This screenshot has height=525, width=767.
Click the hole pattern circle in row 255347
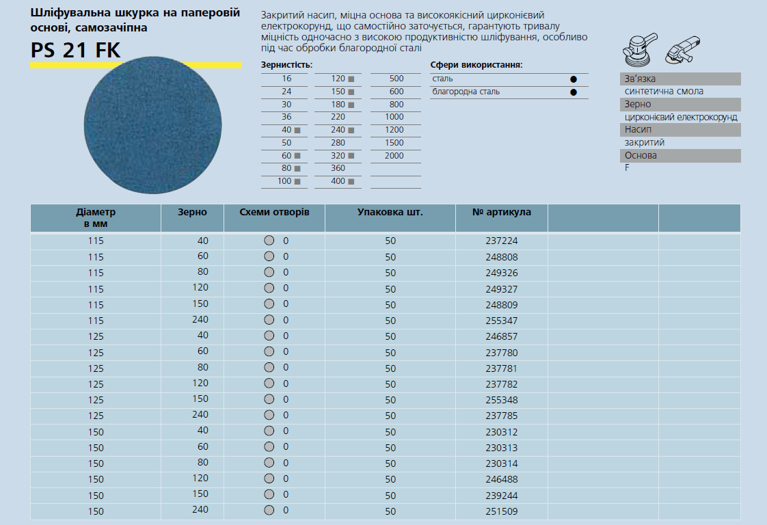269,319
